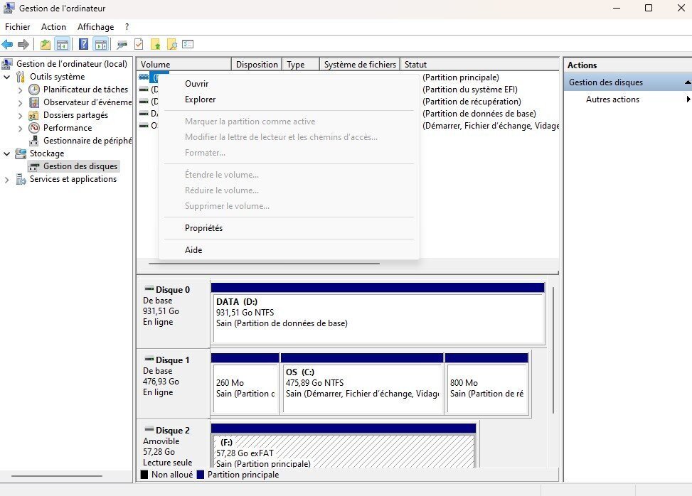Click the Gestionnaire de périphériques icon

[34, 141]
